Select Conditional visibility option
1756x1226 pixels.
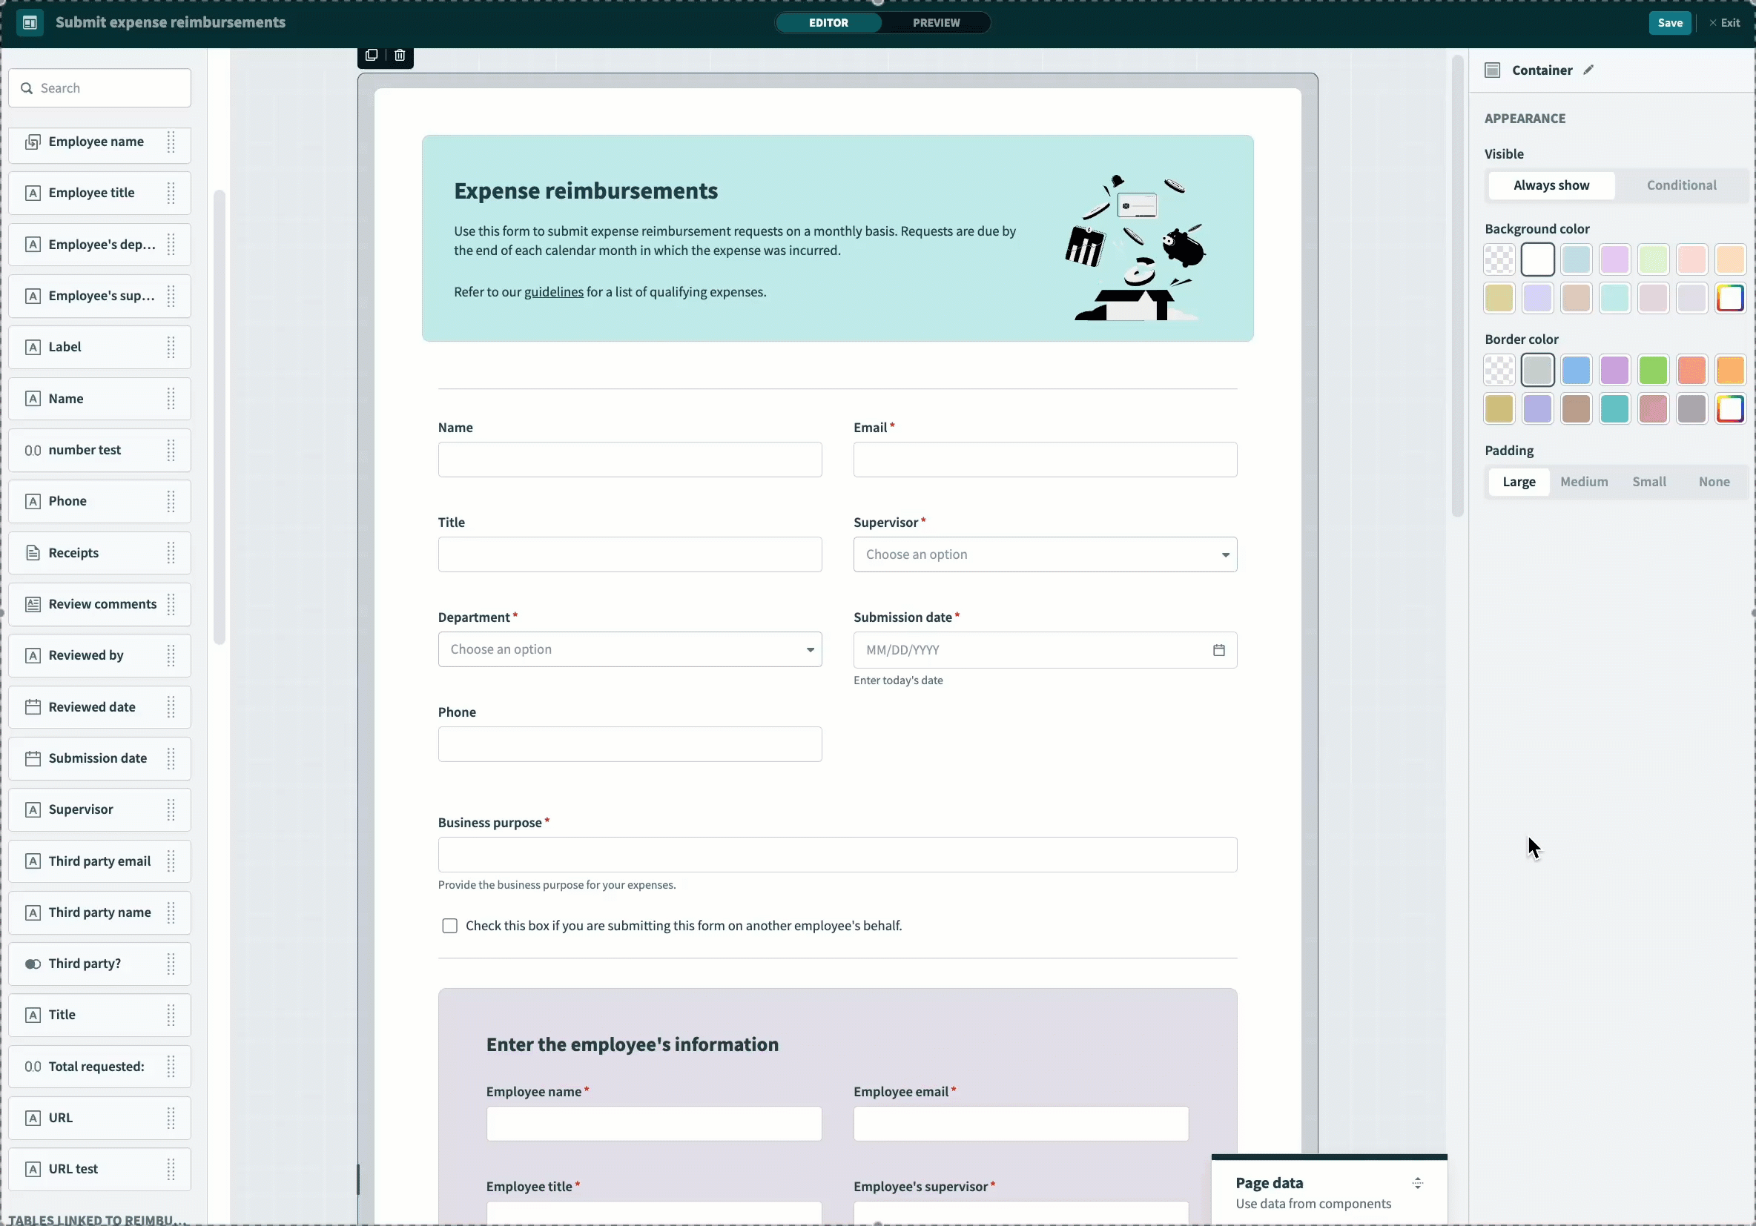[1681, 185]
